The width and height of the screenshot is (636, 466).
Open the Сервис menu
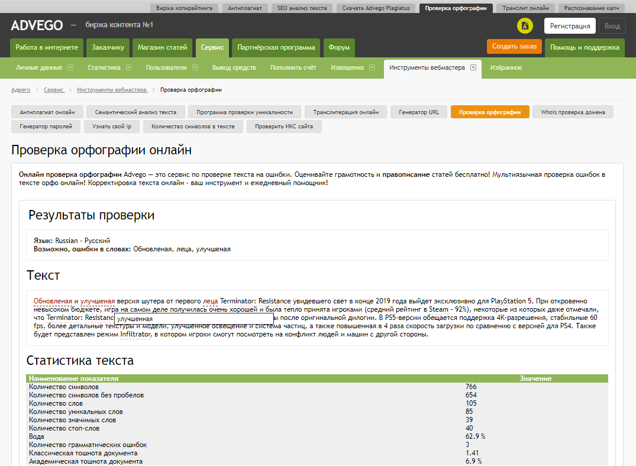(x=212, y=47)
